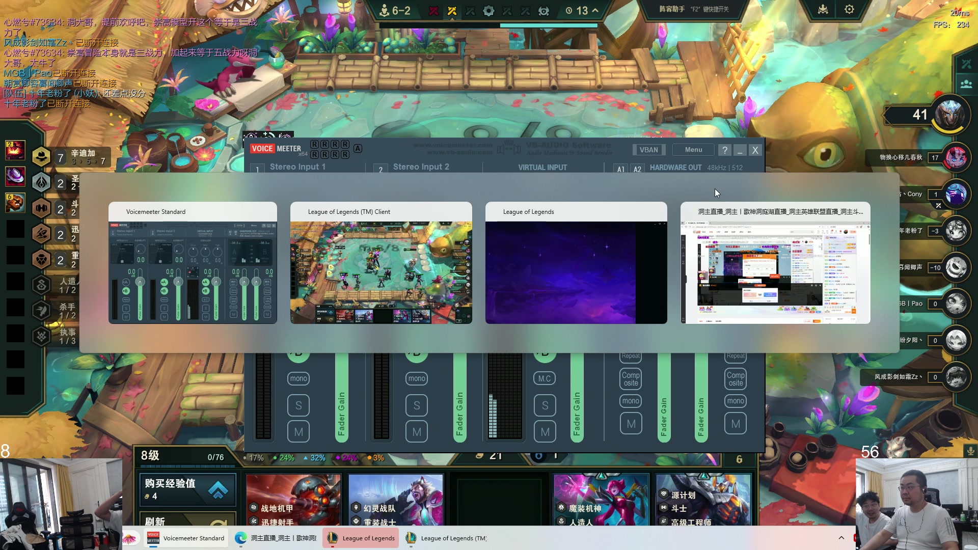This screenshot has width=978, height=550.
Task: Click the Stereo Input 2 Fader Gain slider
Action: pyautogui.click(x=460, y=397)
